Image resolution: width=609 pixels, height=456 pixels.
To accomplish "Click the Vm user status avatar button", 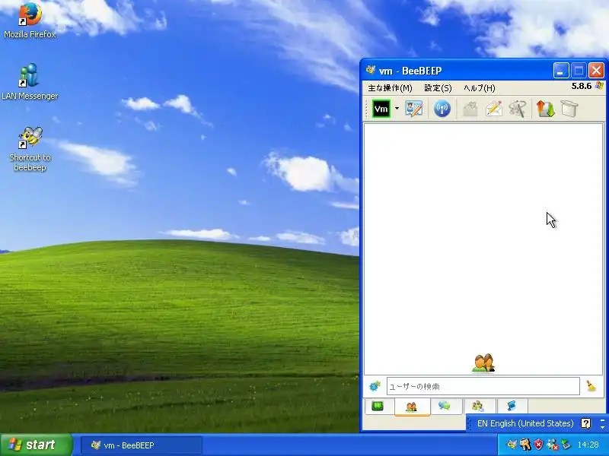I will click(381, 109).
